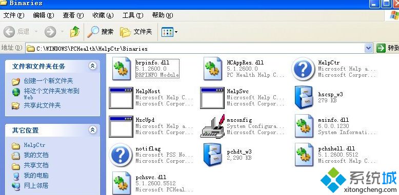Open Back button history dropdown arrow
The image size is (399, 195).
[x=36, y=32]
